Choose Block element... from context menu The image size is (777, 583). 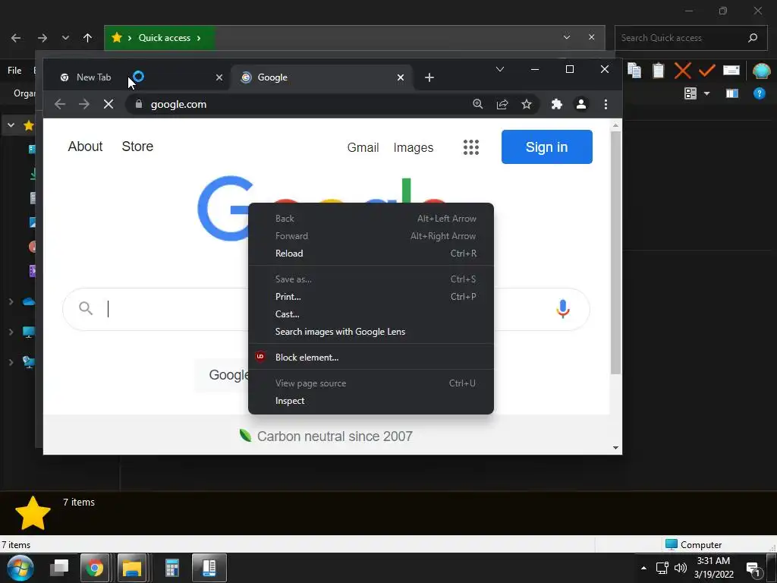(x=370, y=358)
